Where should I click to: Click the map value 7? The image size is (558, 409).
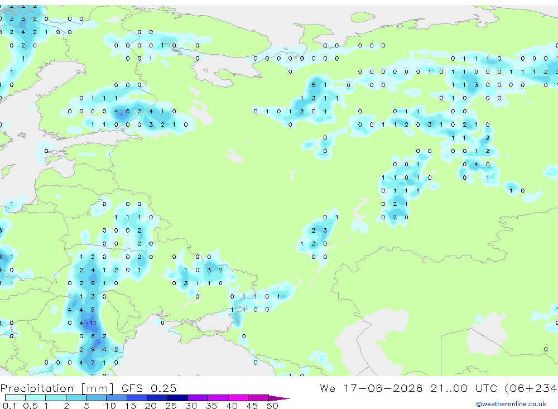pos(93,363)
